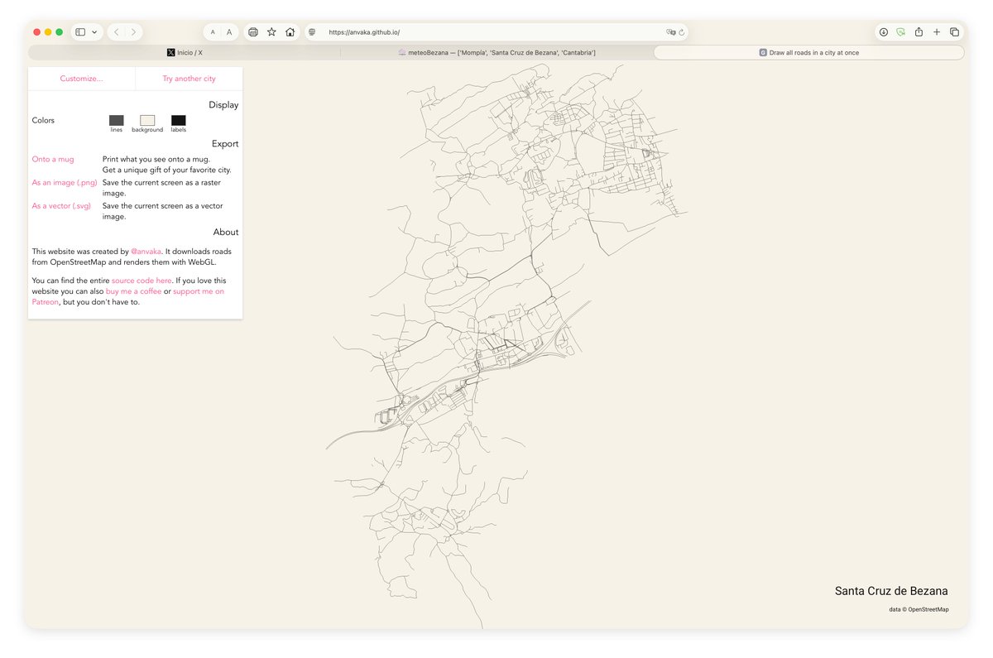The width and height of the screenshot is (993, 658).
Task: Click the print icon in the toolbar
Action: [x=253, y=31]
